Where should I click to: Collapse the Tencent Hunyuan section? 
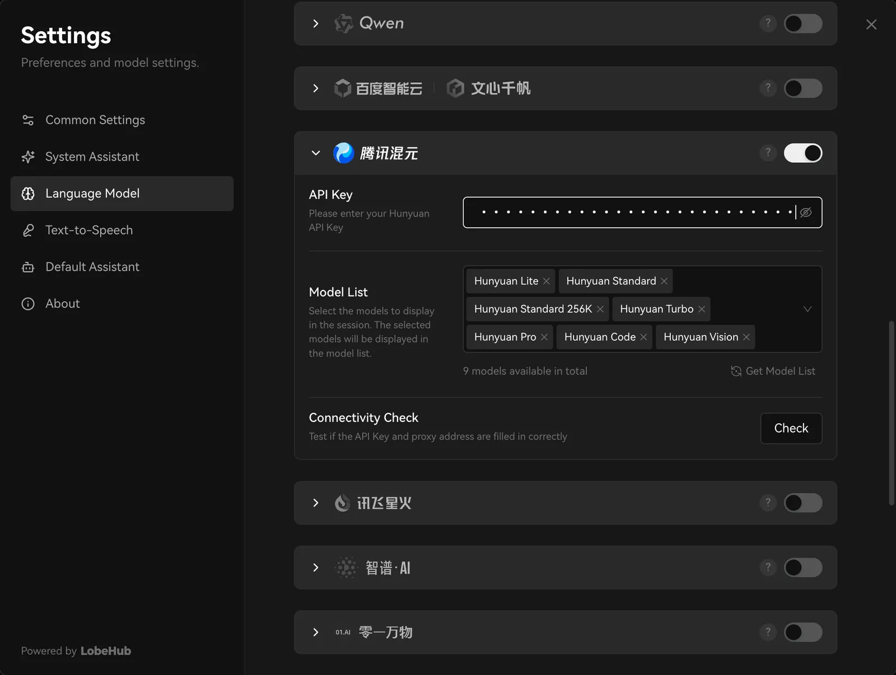point(316,153)
